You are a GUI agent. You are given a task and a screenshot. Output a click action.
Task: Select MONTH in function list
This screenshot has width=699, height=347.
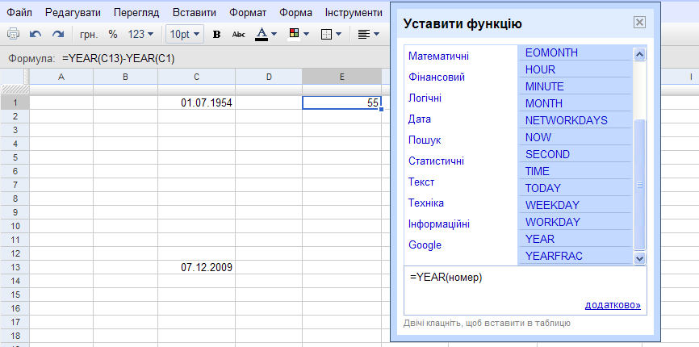point(575,103)
